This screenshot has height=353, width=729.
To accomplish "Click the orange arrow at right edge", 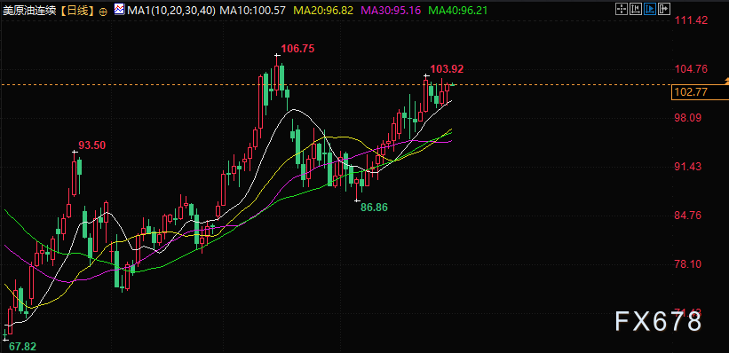I will coord(725,82).
